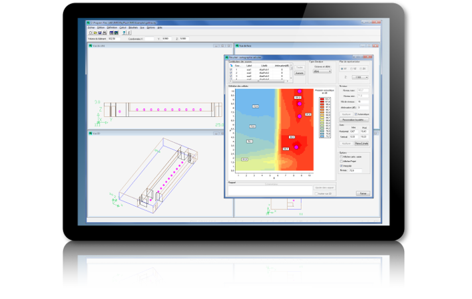Open the Résultats menu
472x299 pixels.
pyautogui.click(x=133, y=27)
